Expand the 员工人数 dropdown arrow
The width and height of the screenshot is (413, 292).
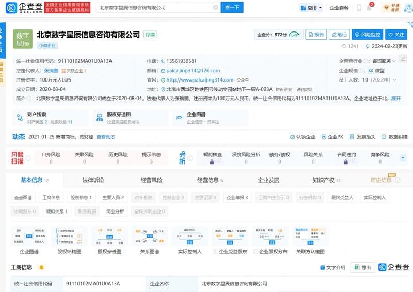tap(394, 80)
